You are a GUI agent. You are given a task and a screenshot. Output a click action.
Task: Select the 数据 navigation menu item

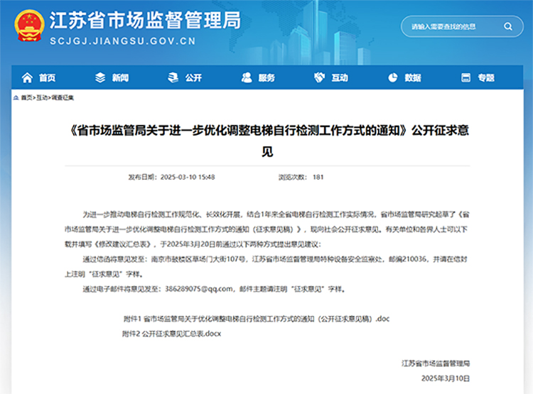pos(413,77)
